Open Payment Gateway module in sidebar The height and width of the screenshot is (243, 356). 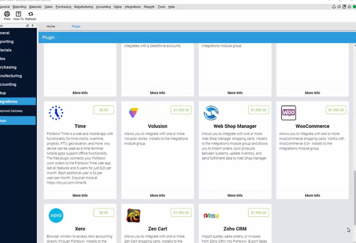18,111
